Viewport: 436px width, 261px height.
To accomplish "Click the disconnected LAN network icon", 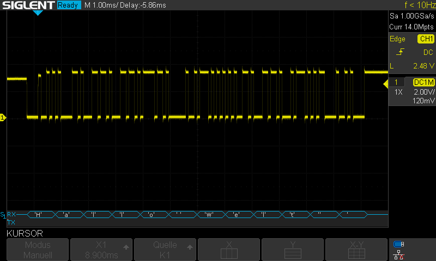I will (399, 254).
